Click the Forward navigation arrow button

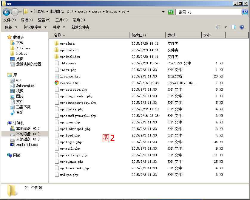pyautogui.click(x=15, y=12)
